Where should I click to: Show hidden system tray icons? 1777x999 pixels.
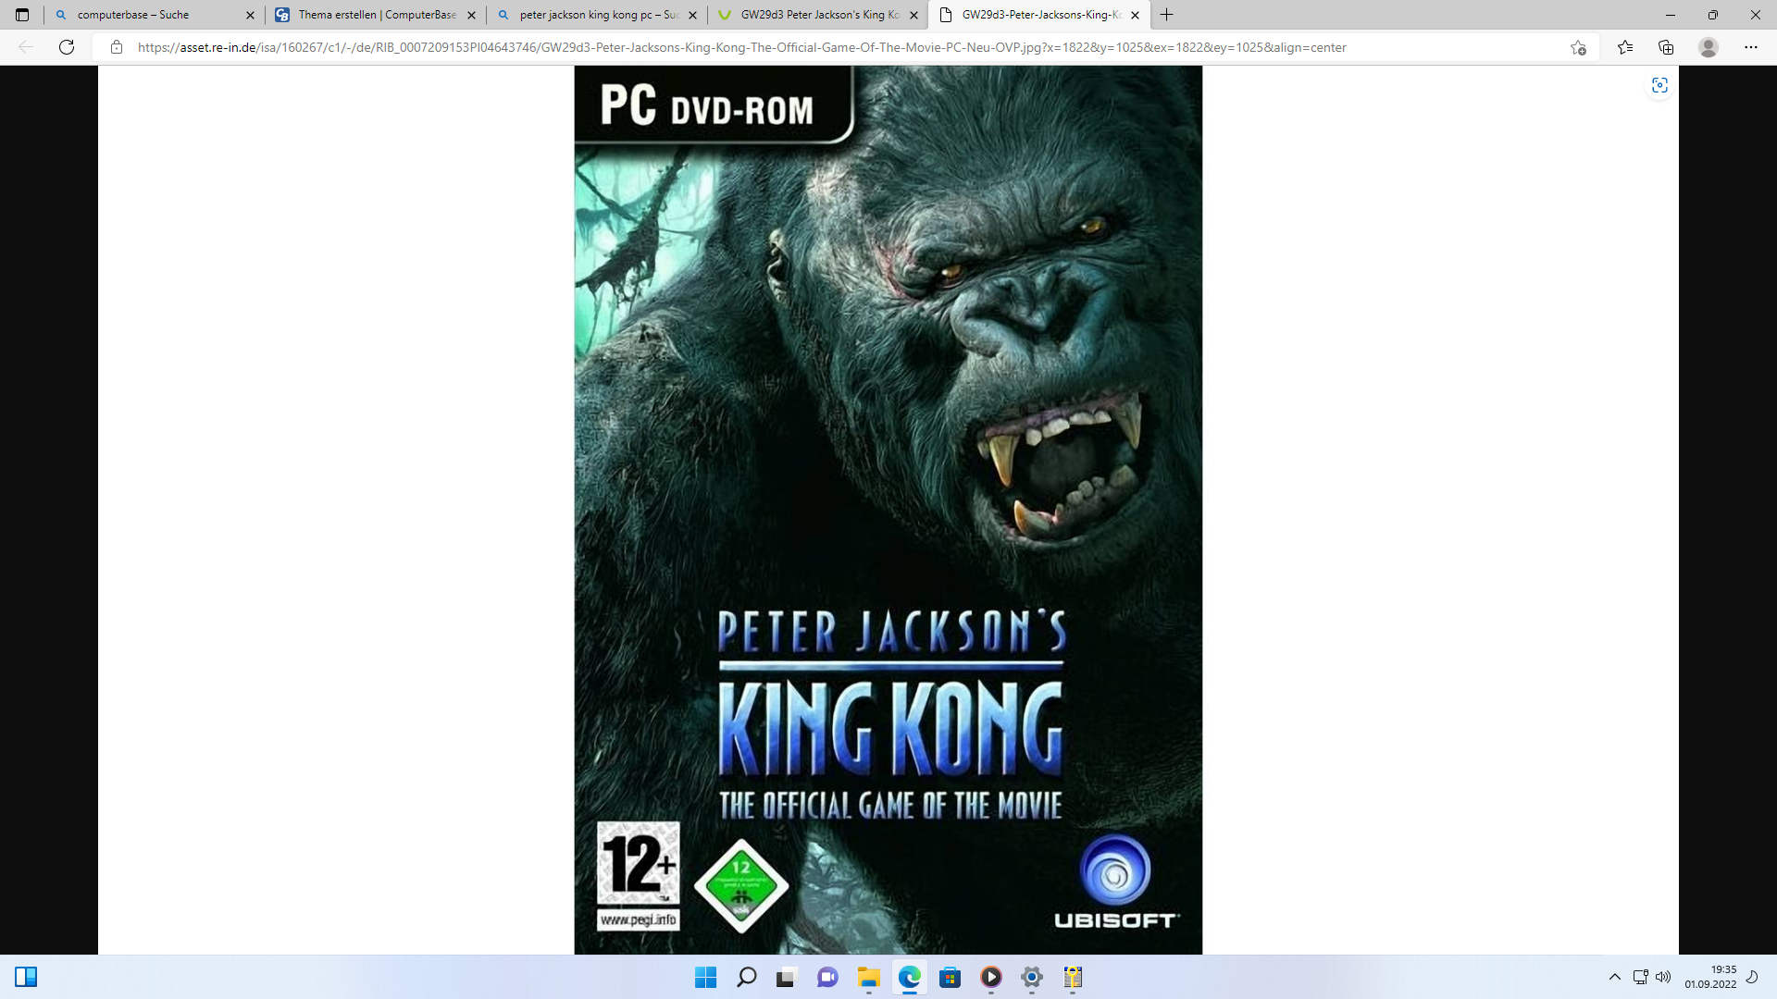(x=1615, y=977)
